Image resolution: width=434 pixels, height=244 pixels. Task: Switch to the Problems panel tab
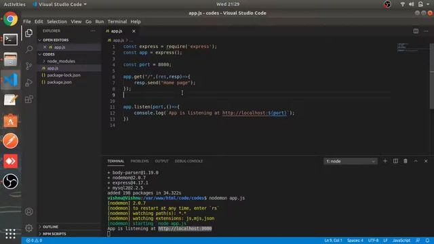coord(140,161)
